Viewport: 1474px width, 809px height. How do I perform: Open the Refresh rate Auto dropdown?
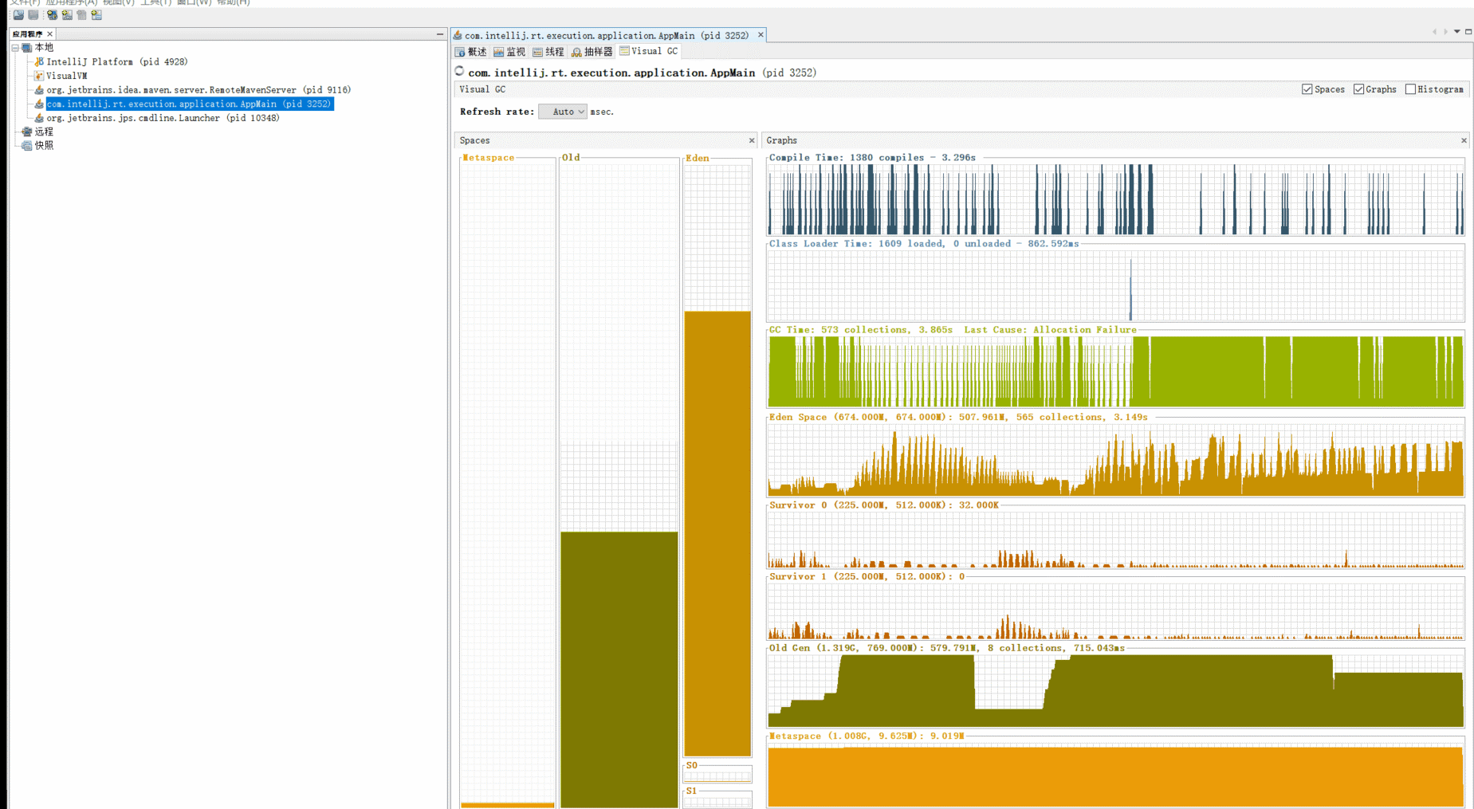(x=563, y=112)
